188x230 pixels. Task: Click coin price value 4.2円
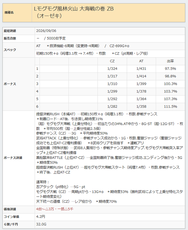tap(40, 217)
